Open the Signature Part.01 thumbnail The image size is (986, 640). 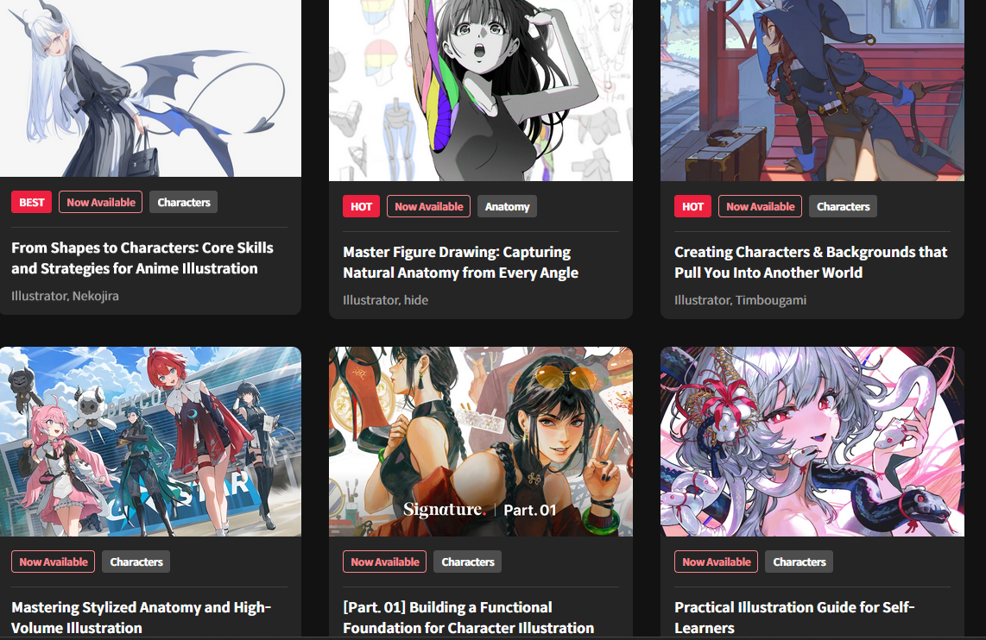(480, 442)
